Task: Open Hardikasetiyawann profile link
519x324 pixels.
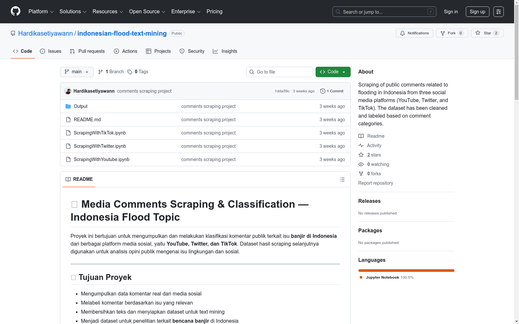Action: (45, 33)
